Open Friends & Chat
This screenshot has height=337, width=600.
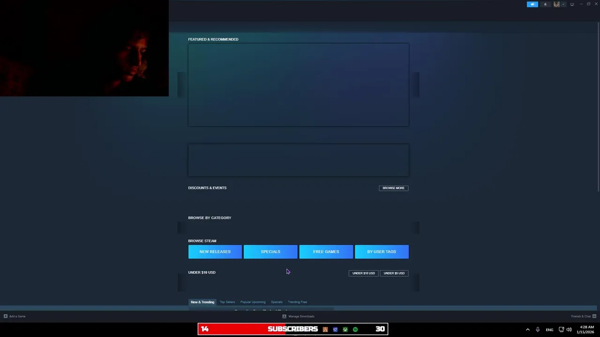(x=581, y=316)
